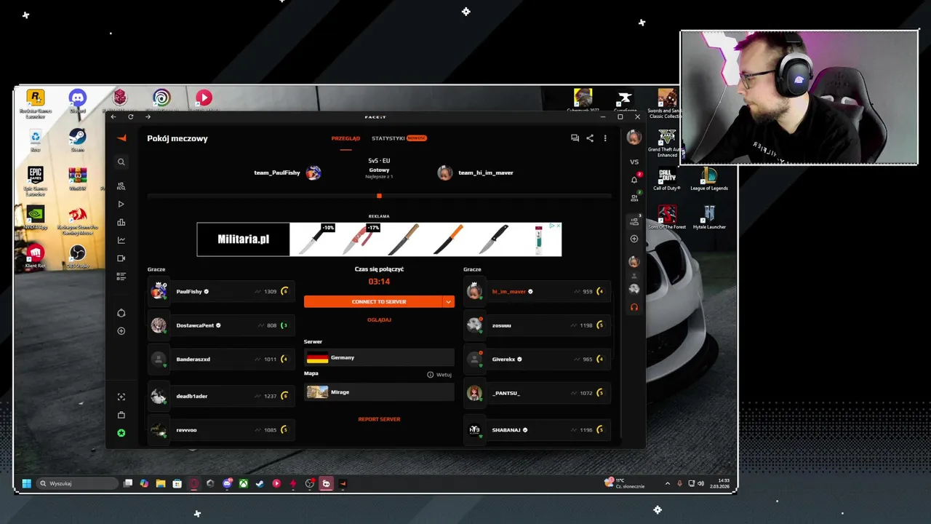This screenshot has height=524, width=931.
Task: Open the video camera icon in sidebar
Action: coord(121,258)
